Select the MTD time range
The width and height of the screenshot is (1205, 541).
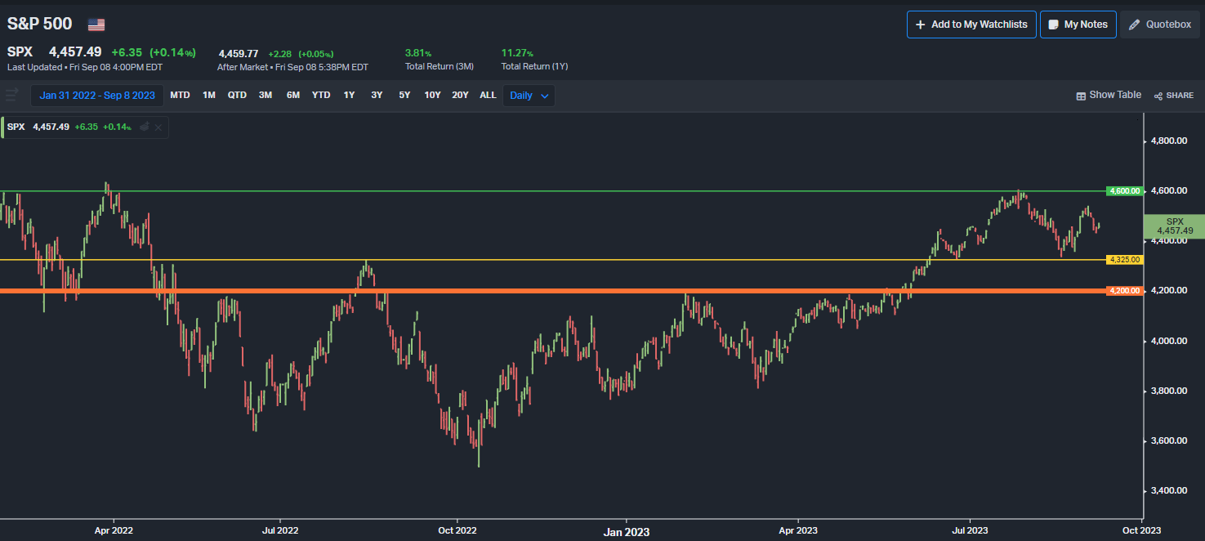(x=180, y=96)
